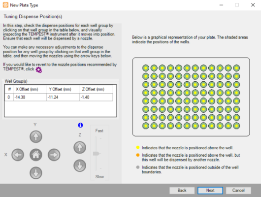Viewport: 261px width, 197px height.
Task: Raise nozzle with Z up arrow
Action: tap(80, 148)
